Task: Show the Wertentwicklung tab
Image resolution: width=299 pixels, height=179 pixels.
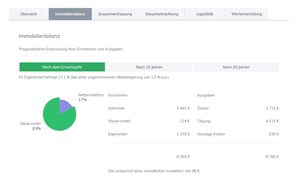Action: click(x=247, y=14)
